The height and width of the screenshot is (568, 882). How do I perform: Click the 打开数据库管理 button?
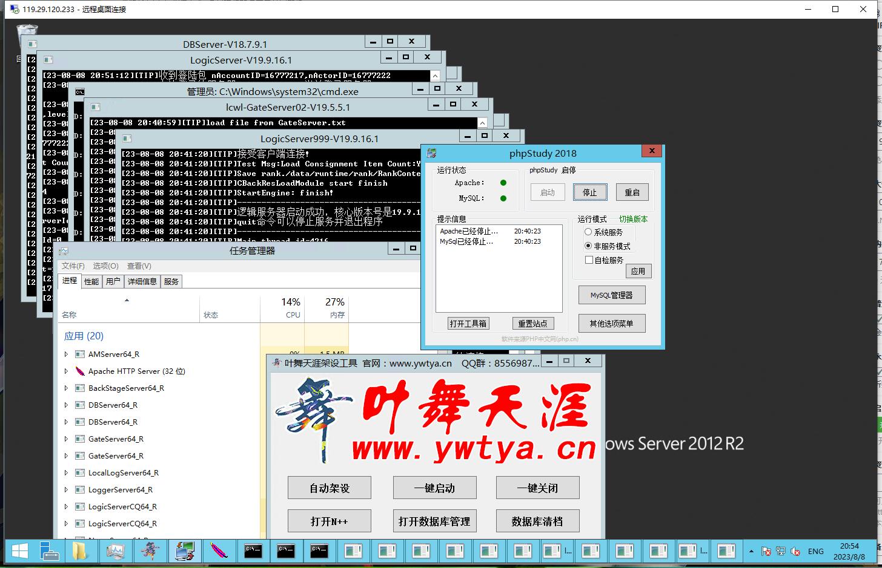[x=434, y=521]
